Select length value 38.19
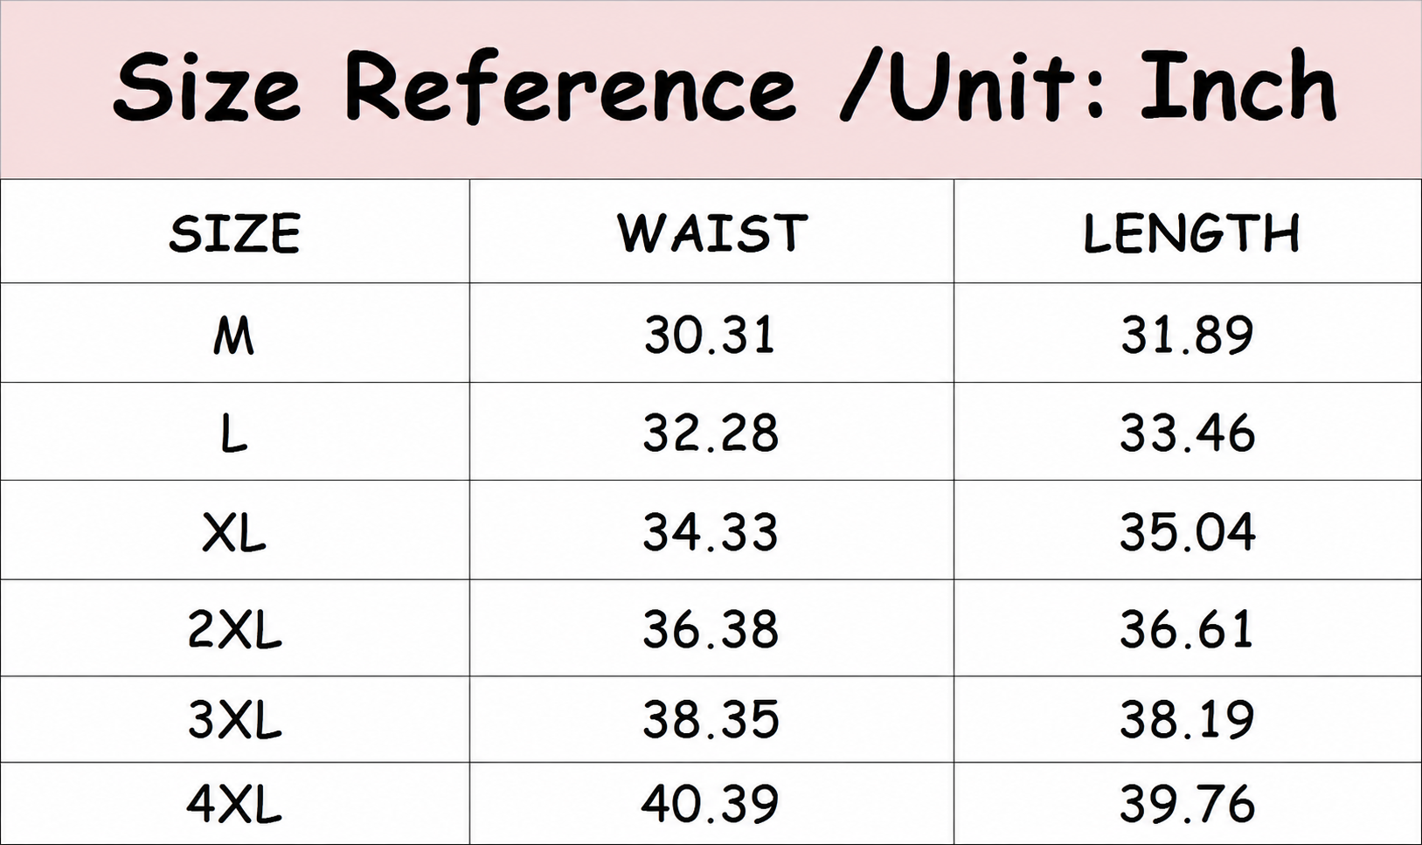1422x845 pixels. point(1187,720)
